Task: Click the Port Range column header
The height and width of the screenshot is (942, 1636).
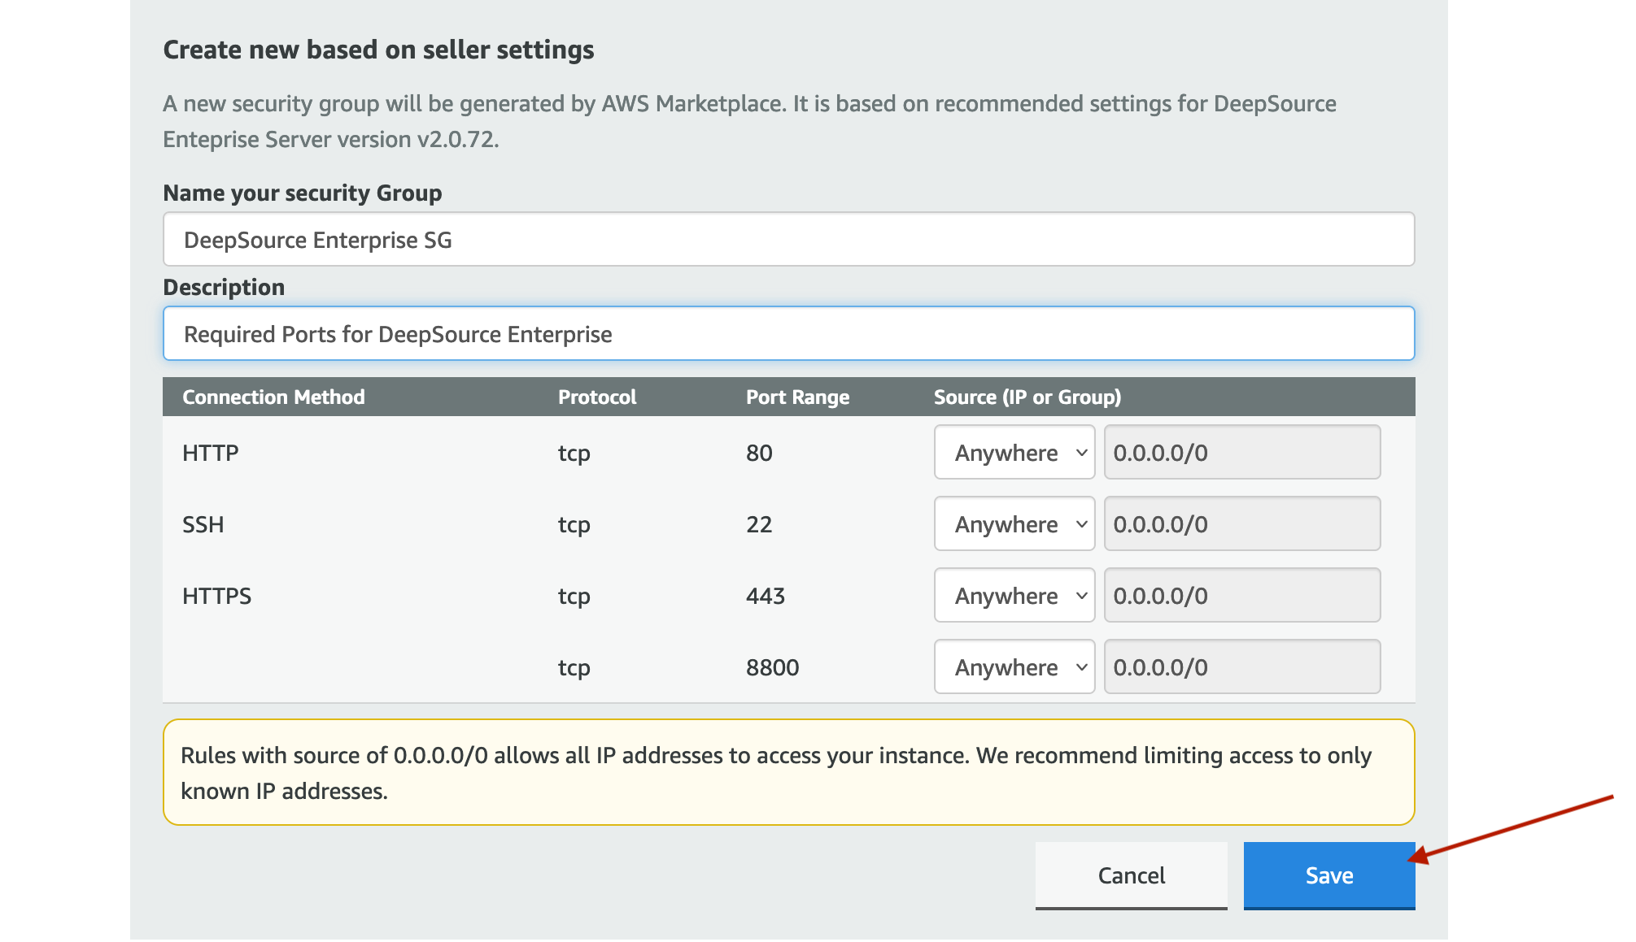Action: click(797, 397)
